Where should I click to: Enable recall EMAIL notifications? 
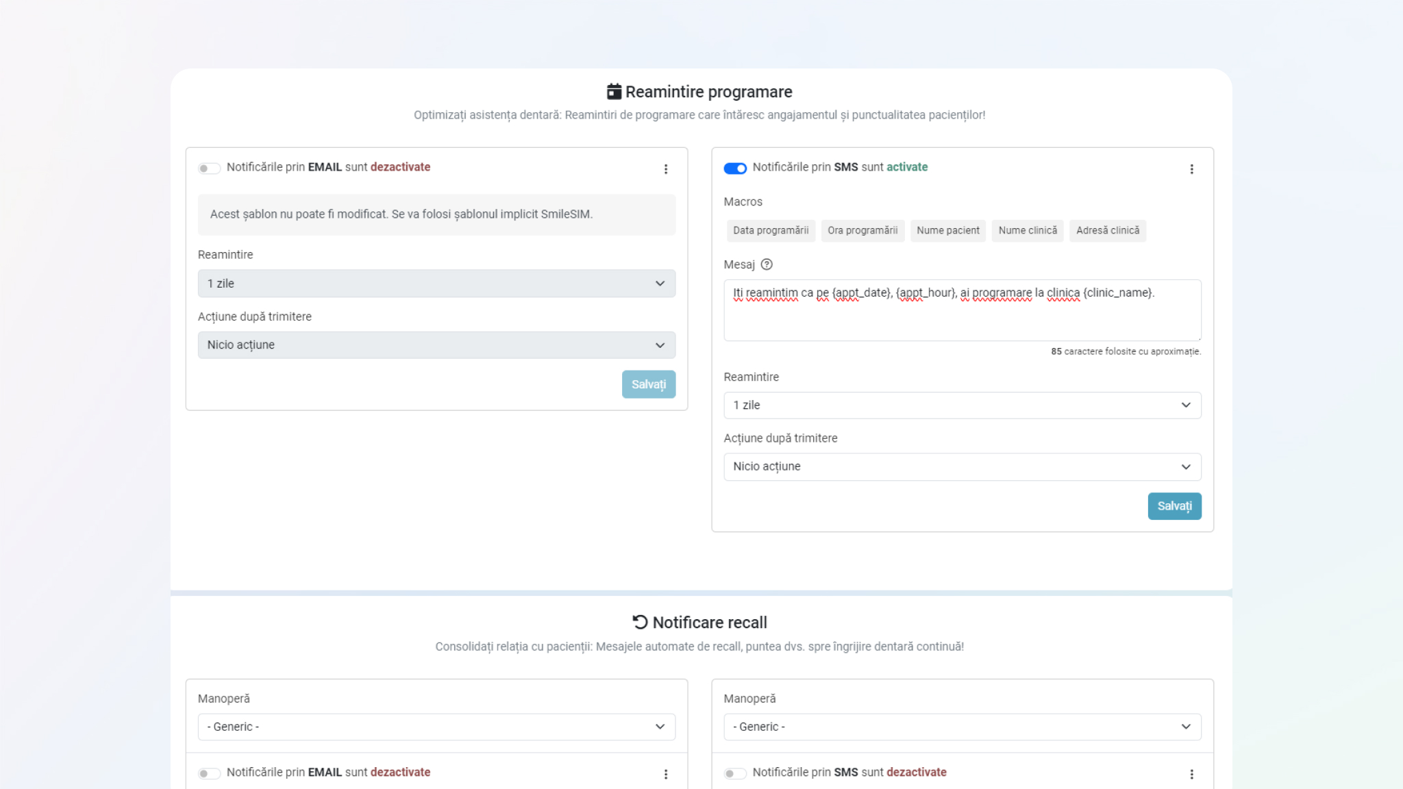(210, 773)
